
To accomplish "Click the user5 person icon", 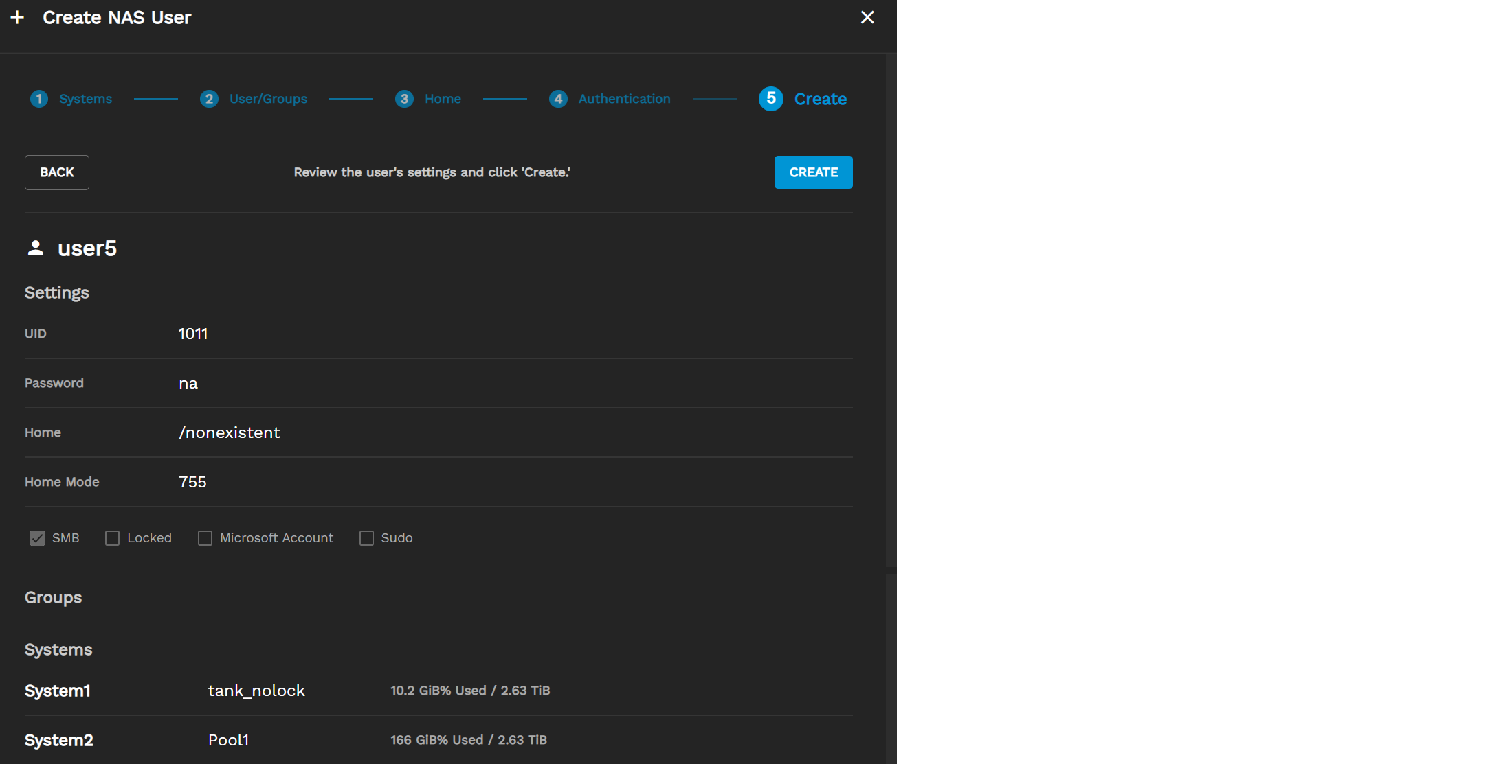I will point(36,248).
